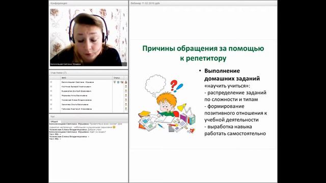This screenshot has width=326, height=183.
Task: Click user role icon in Валерий Анатольевич row
Action: pos(126,86)
